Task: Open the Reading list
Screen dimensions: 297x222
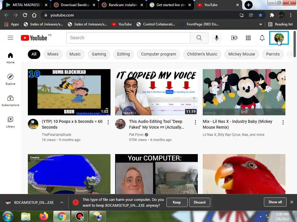Action: 281,24
